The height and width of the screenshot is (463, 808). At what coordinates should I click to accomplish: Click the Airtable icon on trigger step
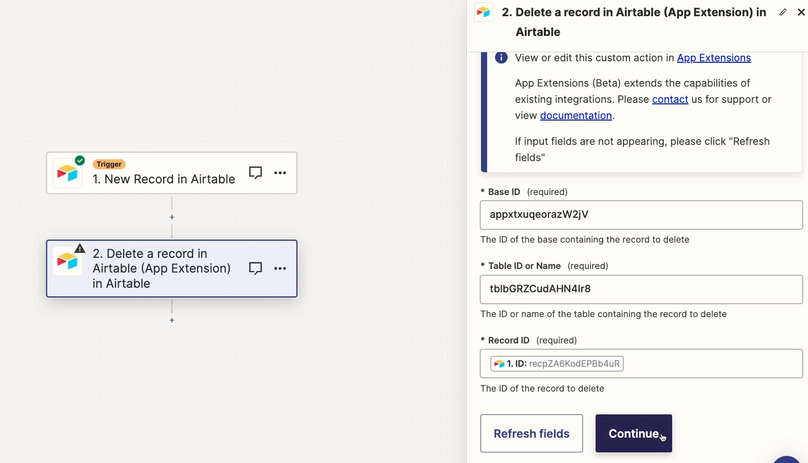(x=68, y=173)
